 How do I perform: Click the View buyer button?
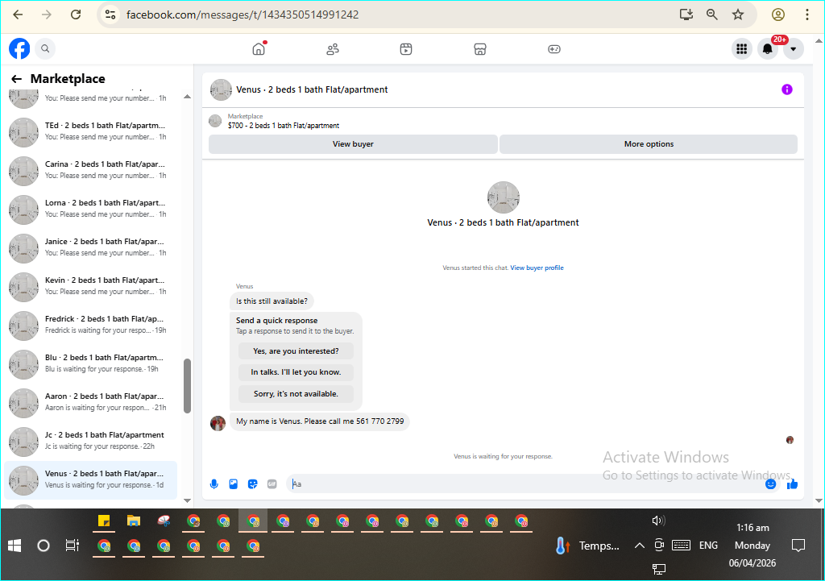(353, 144)
